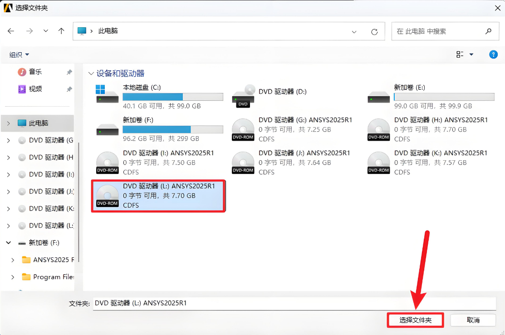Open help with the question mark icon
The image size is (505, 335).
coord(493,54)
